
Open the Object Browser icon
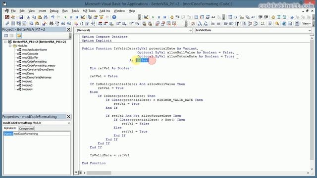pyautogui.click(x=101, y=17)
